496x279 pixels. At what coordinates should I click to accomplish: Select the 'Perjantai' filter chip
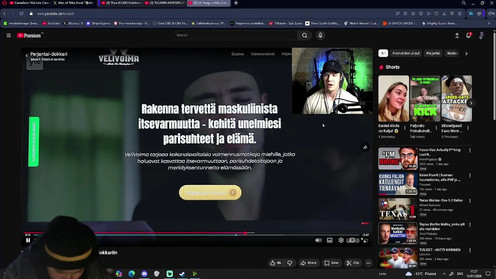pyautogui.click(x=433, y=53)
